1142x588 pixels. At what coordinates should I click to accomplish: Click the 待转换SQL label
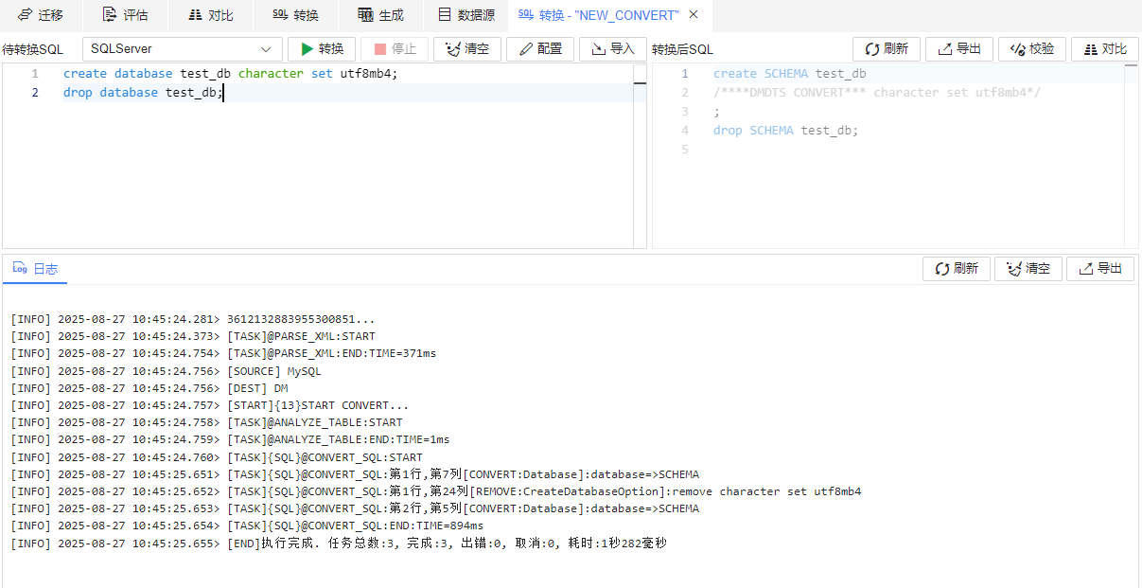[33, 49]
